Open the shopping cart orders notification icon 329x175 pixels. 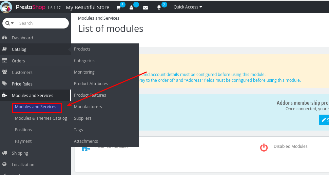coord(118,7)
